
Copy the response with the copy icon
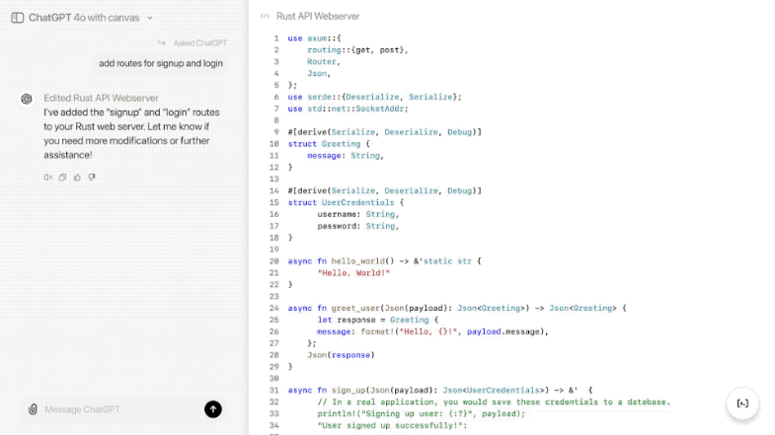point(62,178)
